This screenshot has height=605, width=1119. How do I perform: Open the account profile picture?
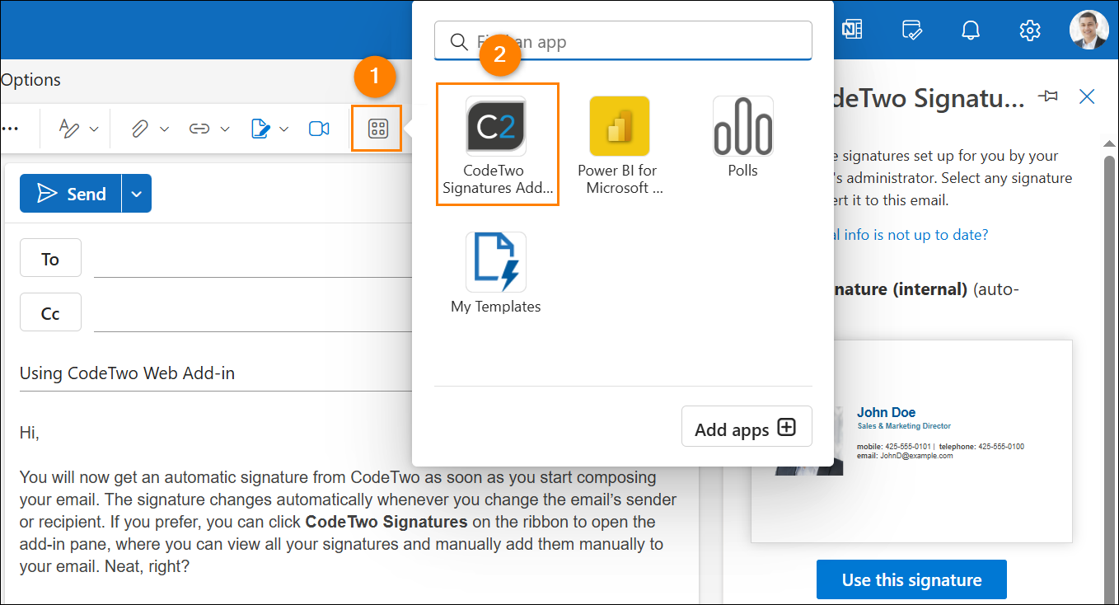point(1089,30)
